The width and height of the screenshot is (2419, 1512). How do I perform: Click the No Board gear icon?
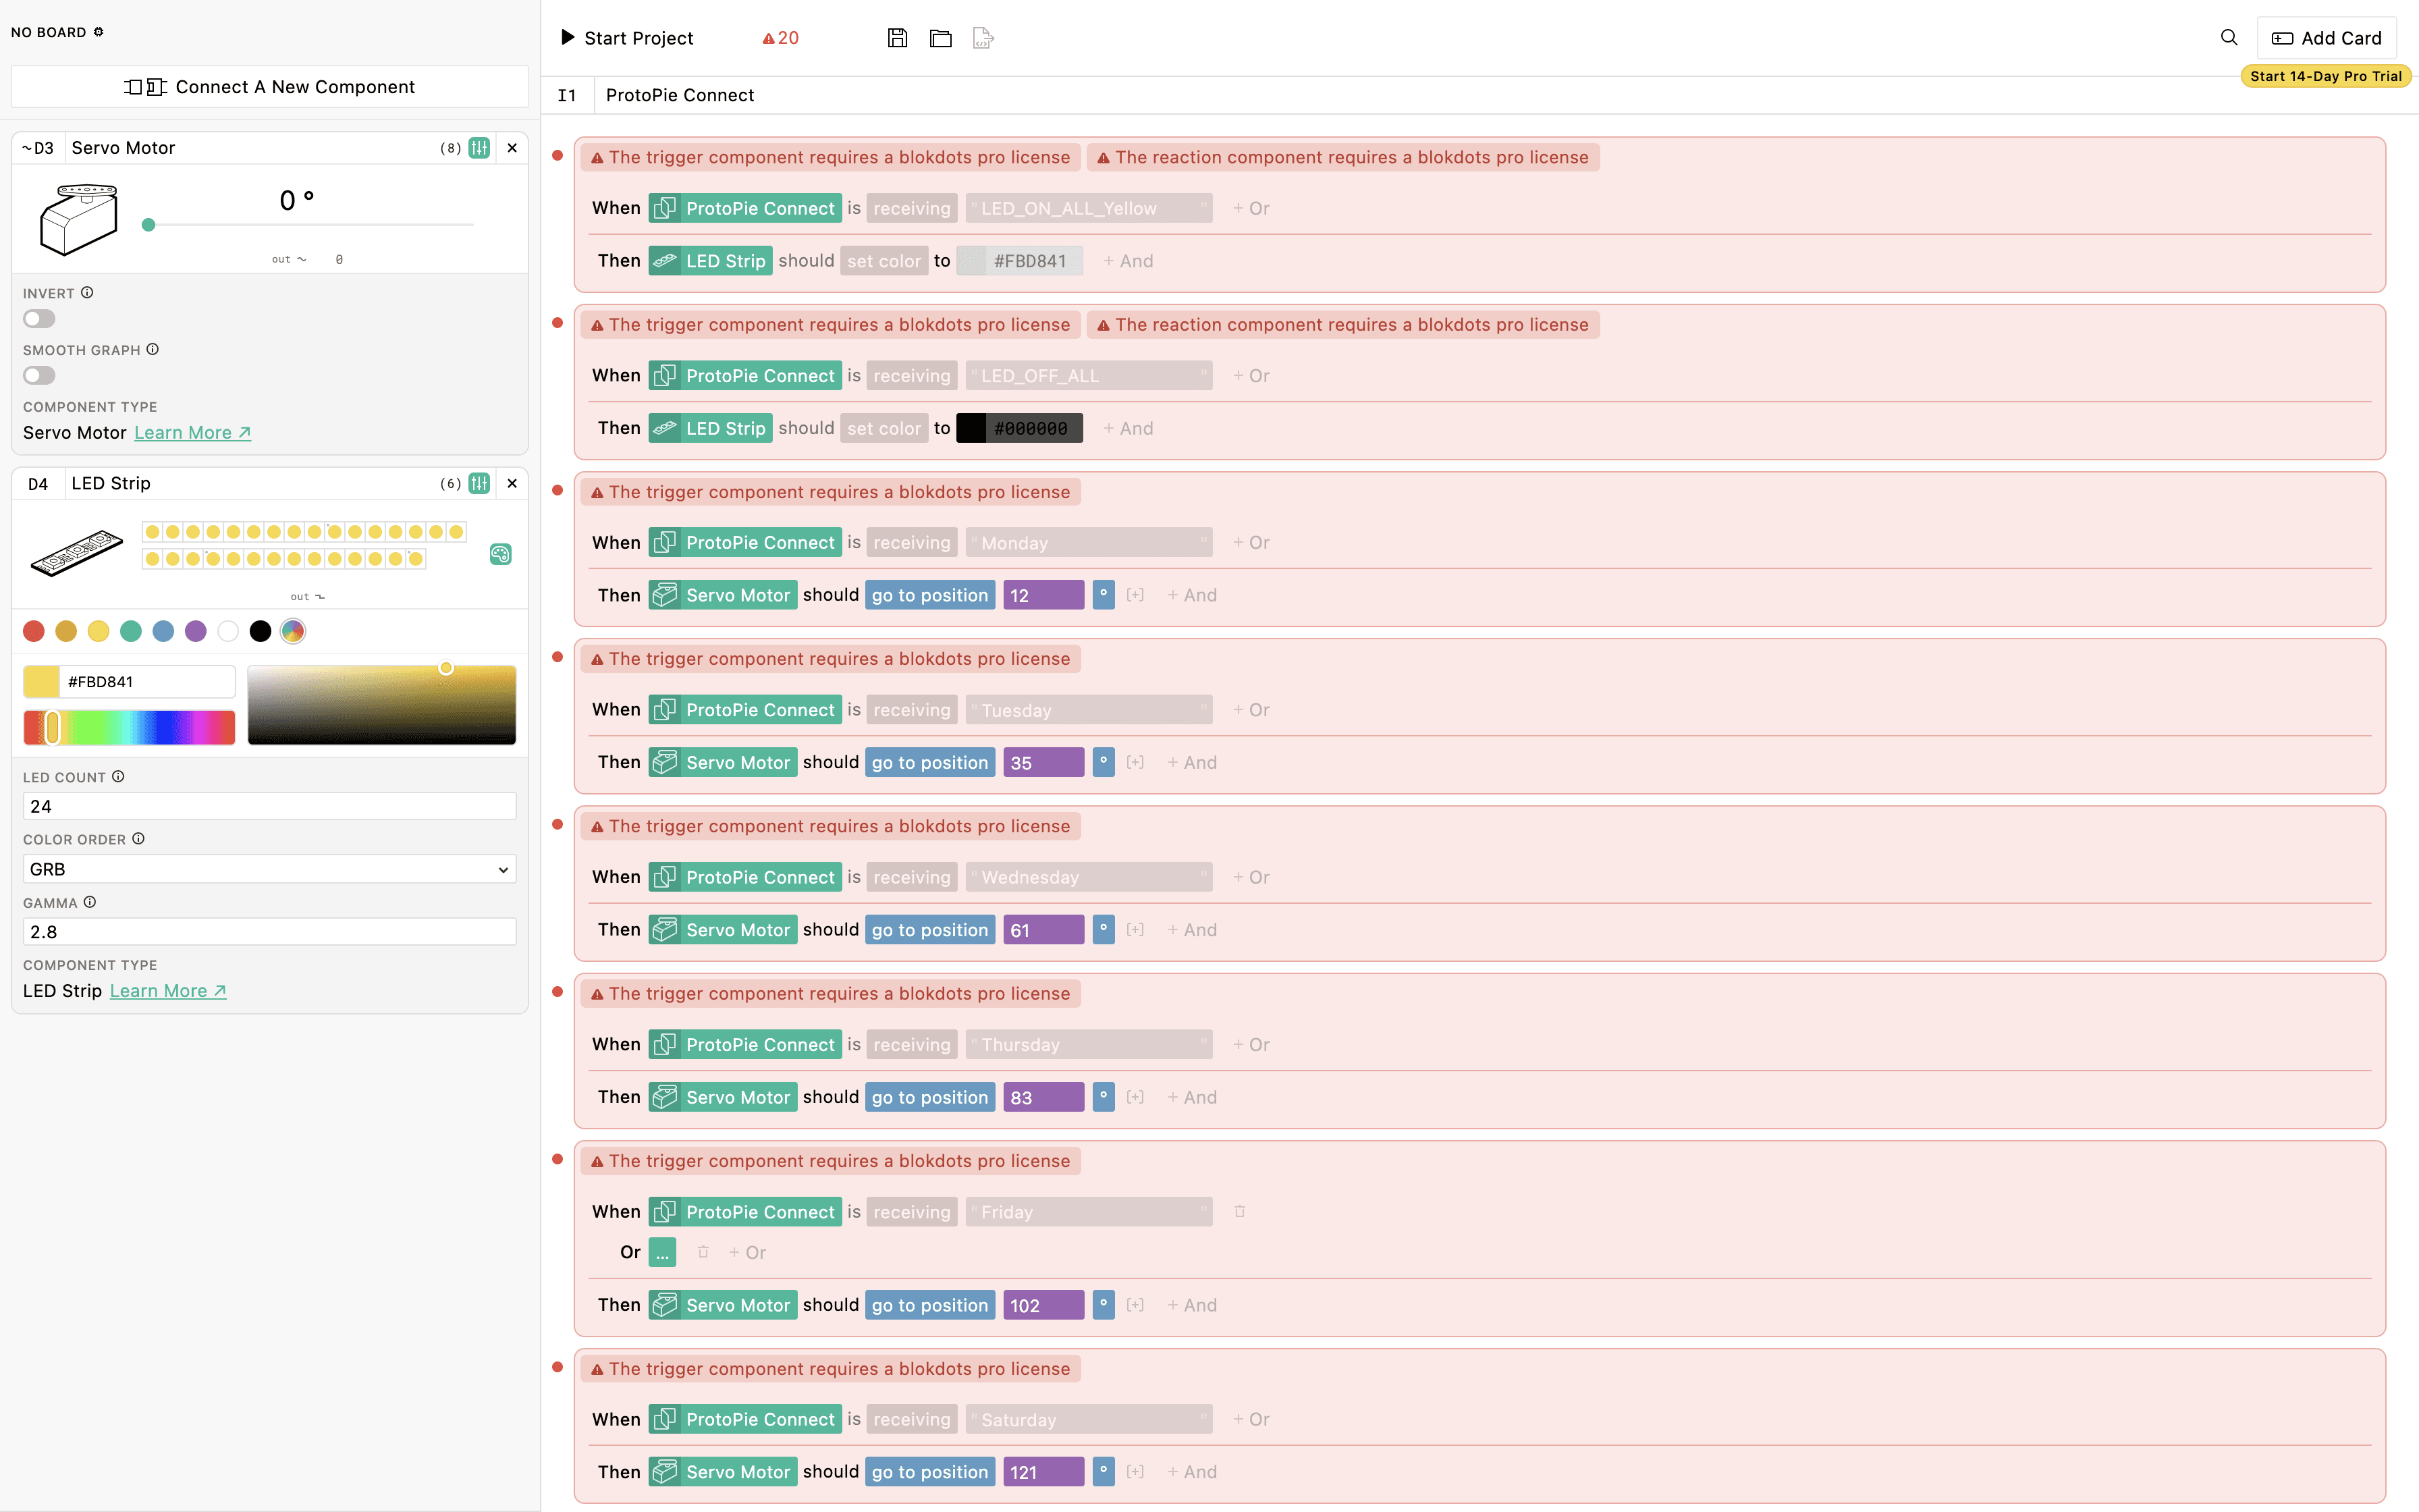click(x=99, y=32)
